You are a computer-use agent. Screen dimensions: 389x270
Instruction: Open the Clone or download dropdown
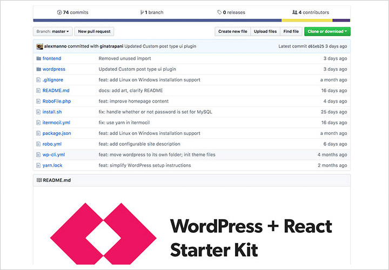(327, 31)
